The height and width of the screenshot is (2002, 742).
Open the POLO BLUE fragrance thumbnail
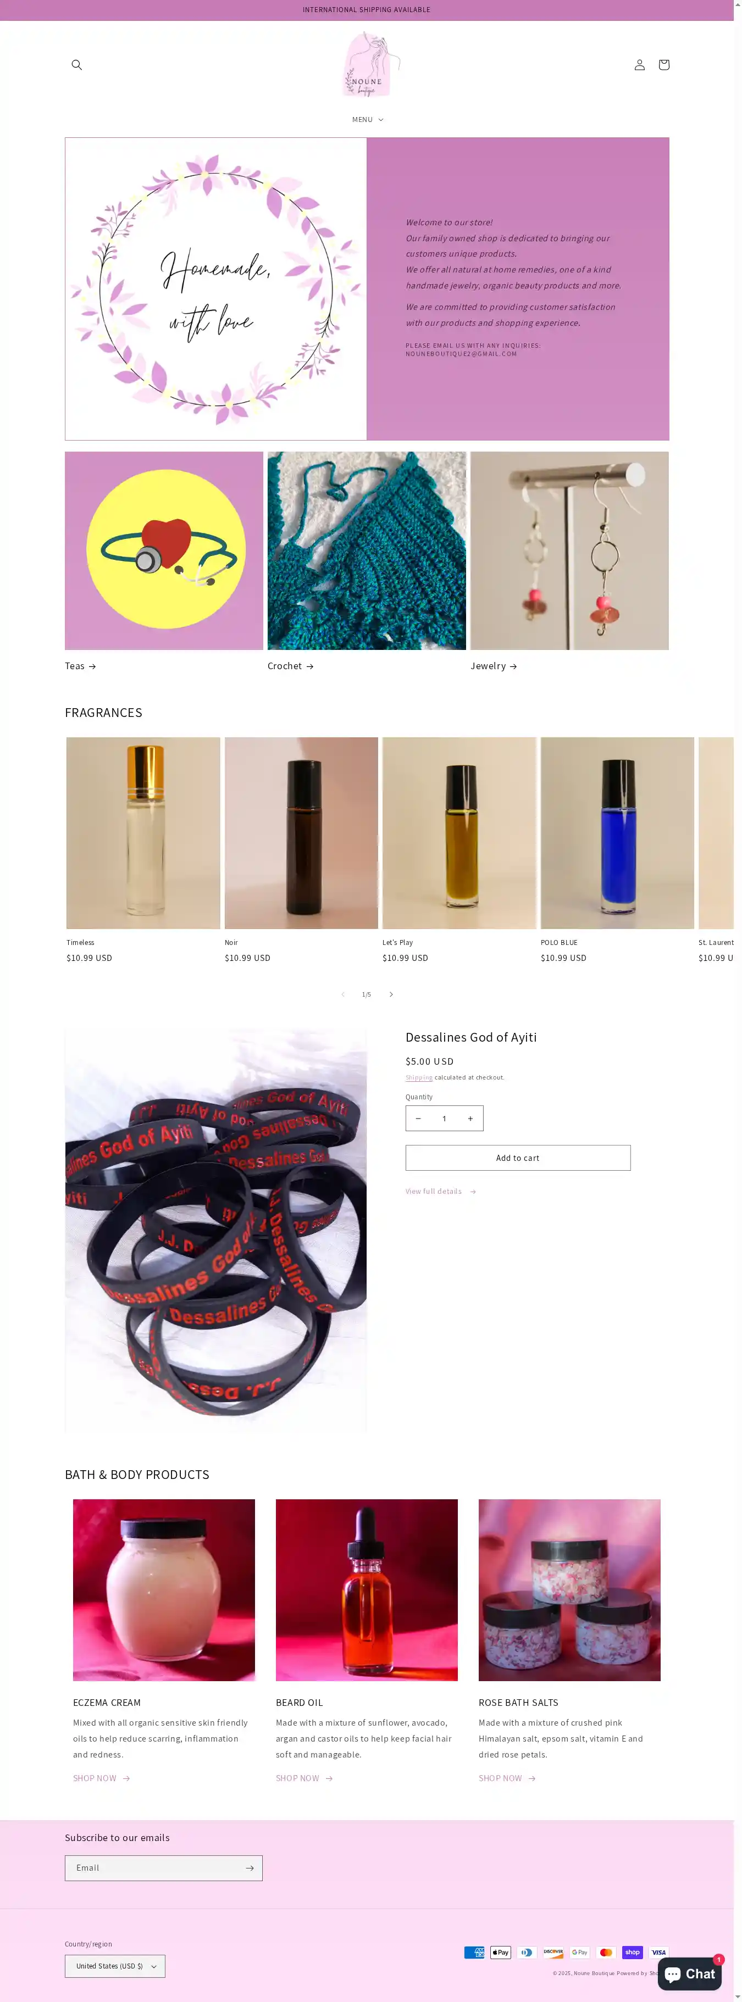click(618, 833)
